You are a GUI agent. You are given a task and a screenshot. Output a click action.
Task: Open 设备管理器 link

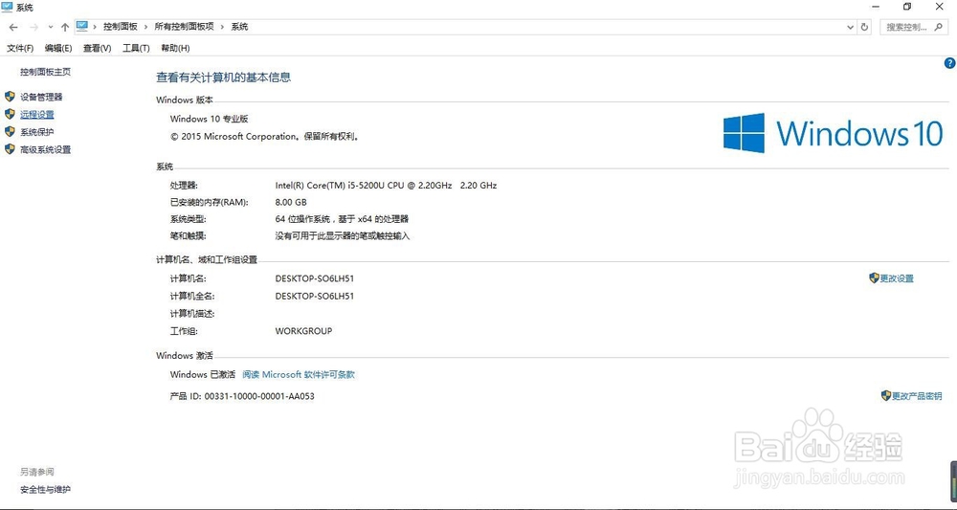tap(41, 97)
